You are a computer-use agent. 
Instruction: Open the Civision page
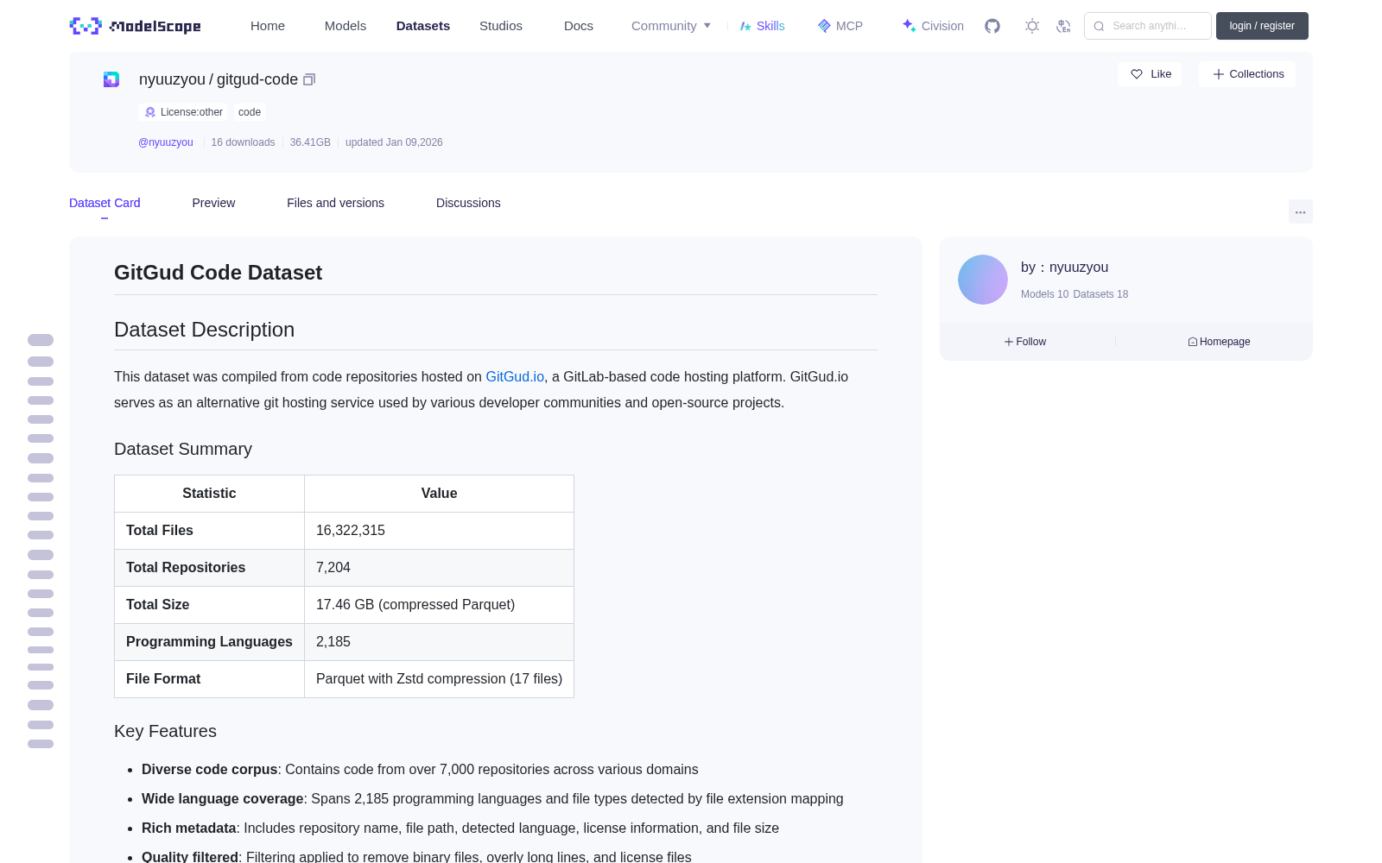click(933, 26)
